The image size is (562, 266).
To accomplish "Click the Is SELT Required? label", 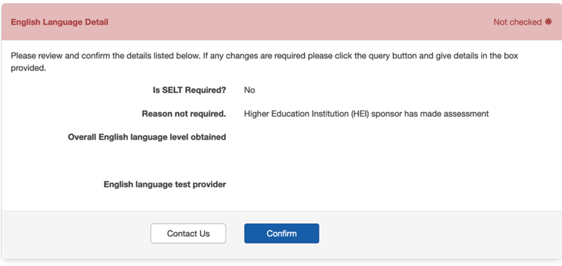I will tap(189, 90).
